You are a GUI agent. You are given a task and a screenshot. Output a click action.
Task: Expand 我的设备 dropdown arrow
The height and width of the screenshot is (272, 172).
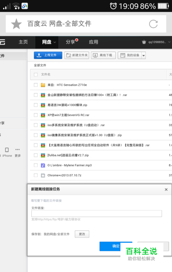click(143, 55)
